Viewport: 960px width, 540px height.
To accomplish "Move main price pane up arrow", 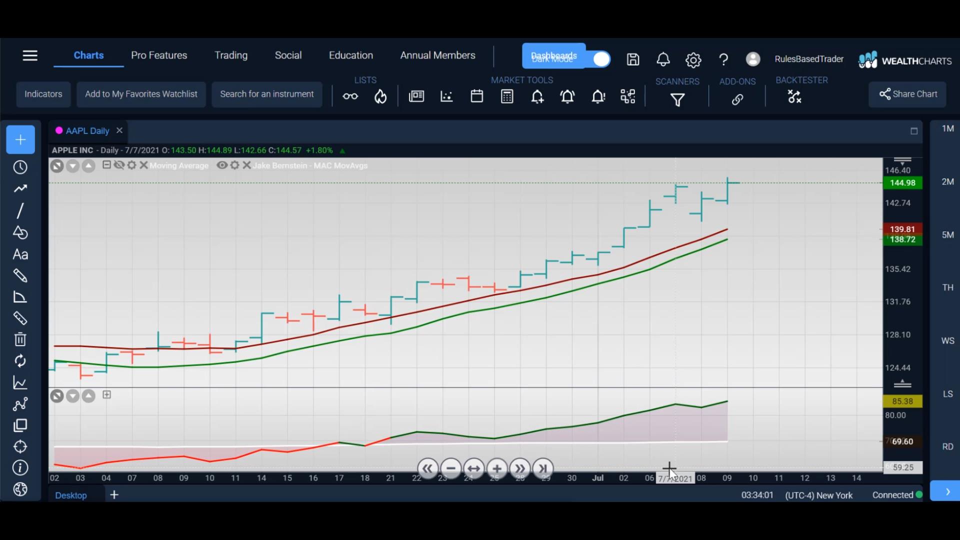I will coord(88,166).
